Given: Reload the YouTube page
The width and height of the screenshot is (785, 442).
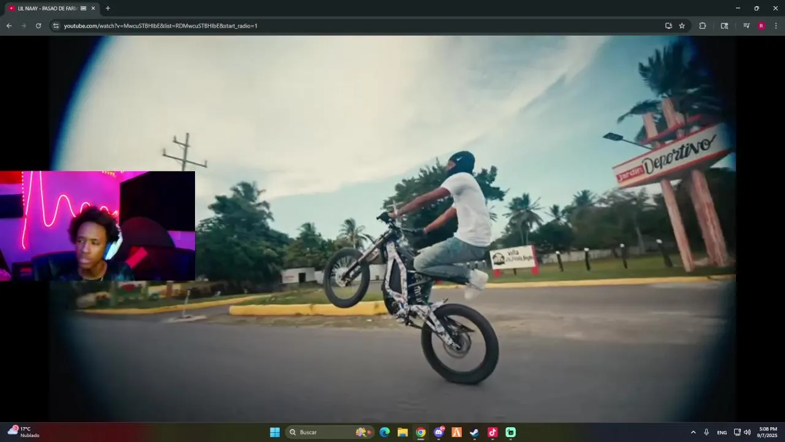Looking at the screenshot, I should click(38, 26).
